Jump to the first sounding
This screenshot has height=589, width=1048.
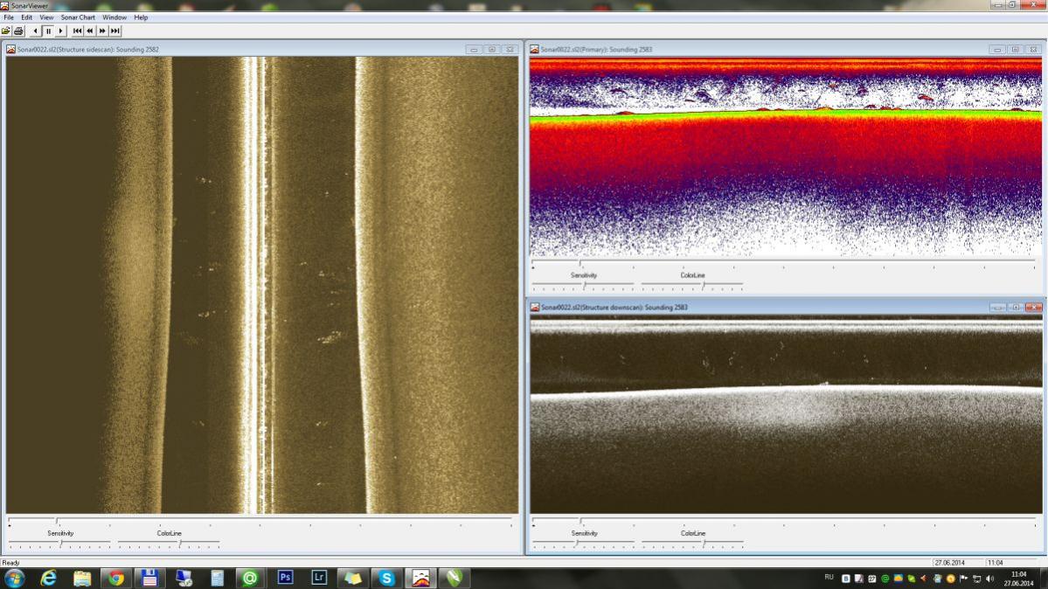click(77, 31)
